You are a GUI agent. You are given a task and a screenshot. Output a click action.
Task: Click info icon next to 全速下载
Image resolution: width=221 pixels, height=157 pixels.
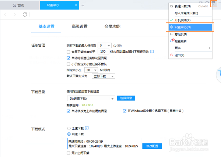click(87, 128)
